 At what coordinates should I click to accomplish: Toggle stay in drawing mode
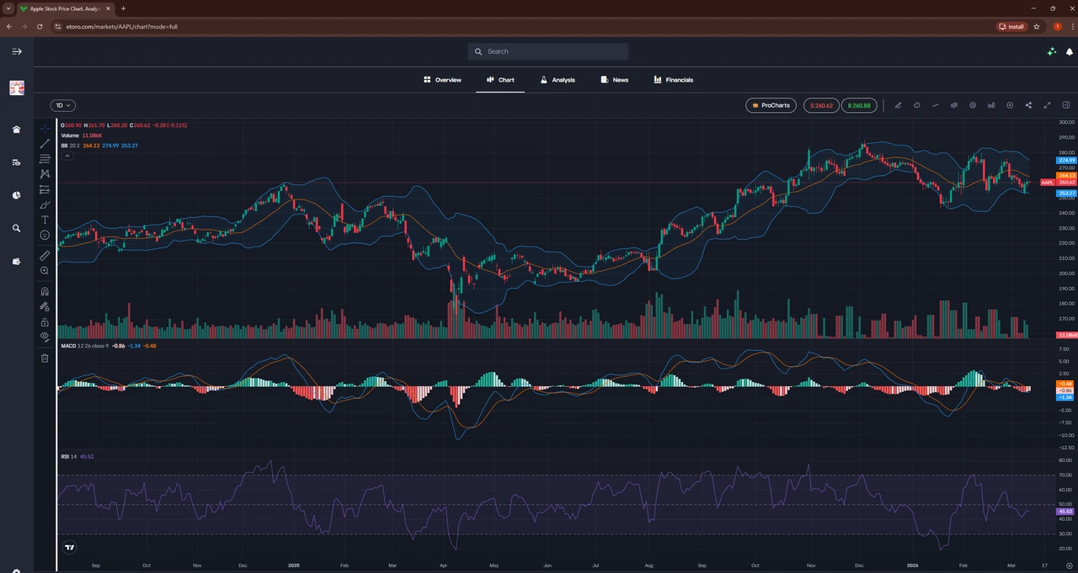45,306
